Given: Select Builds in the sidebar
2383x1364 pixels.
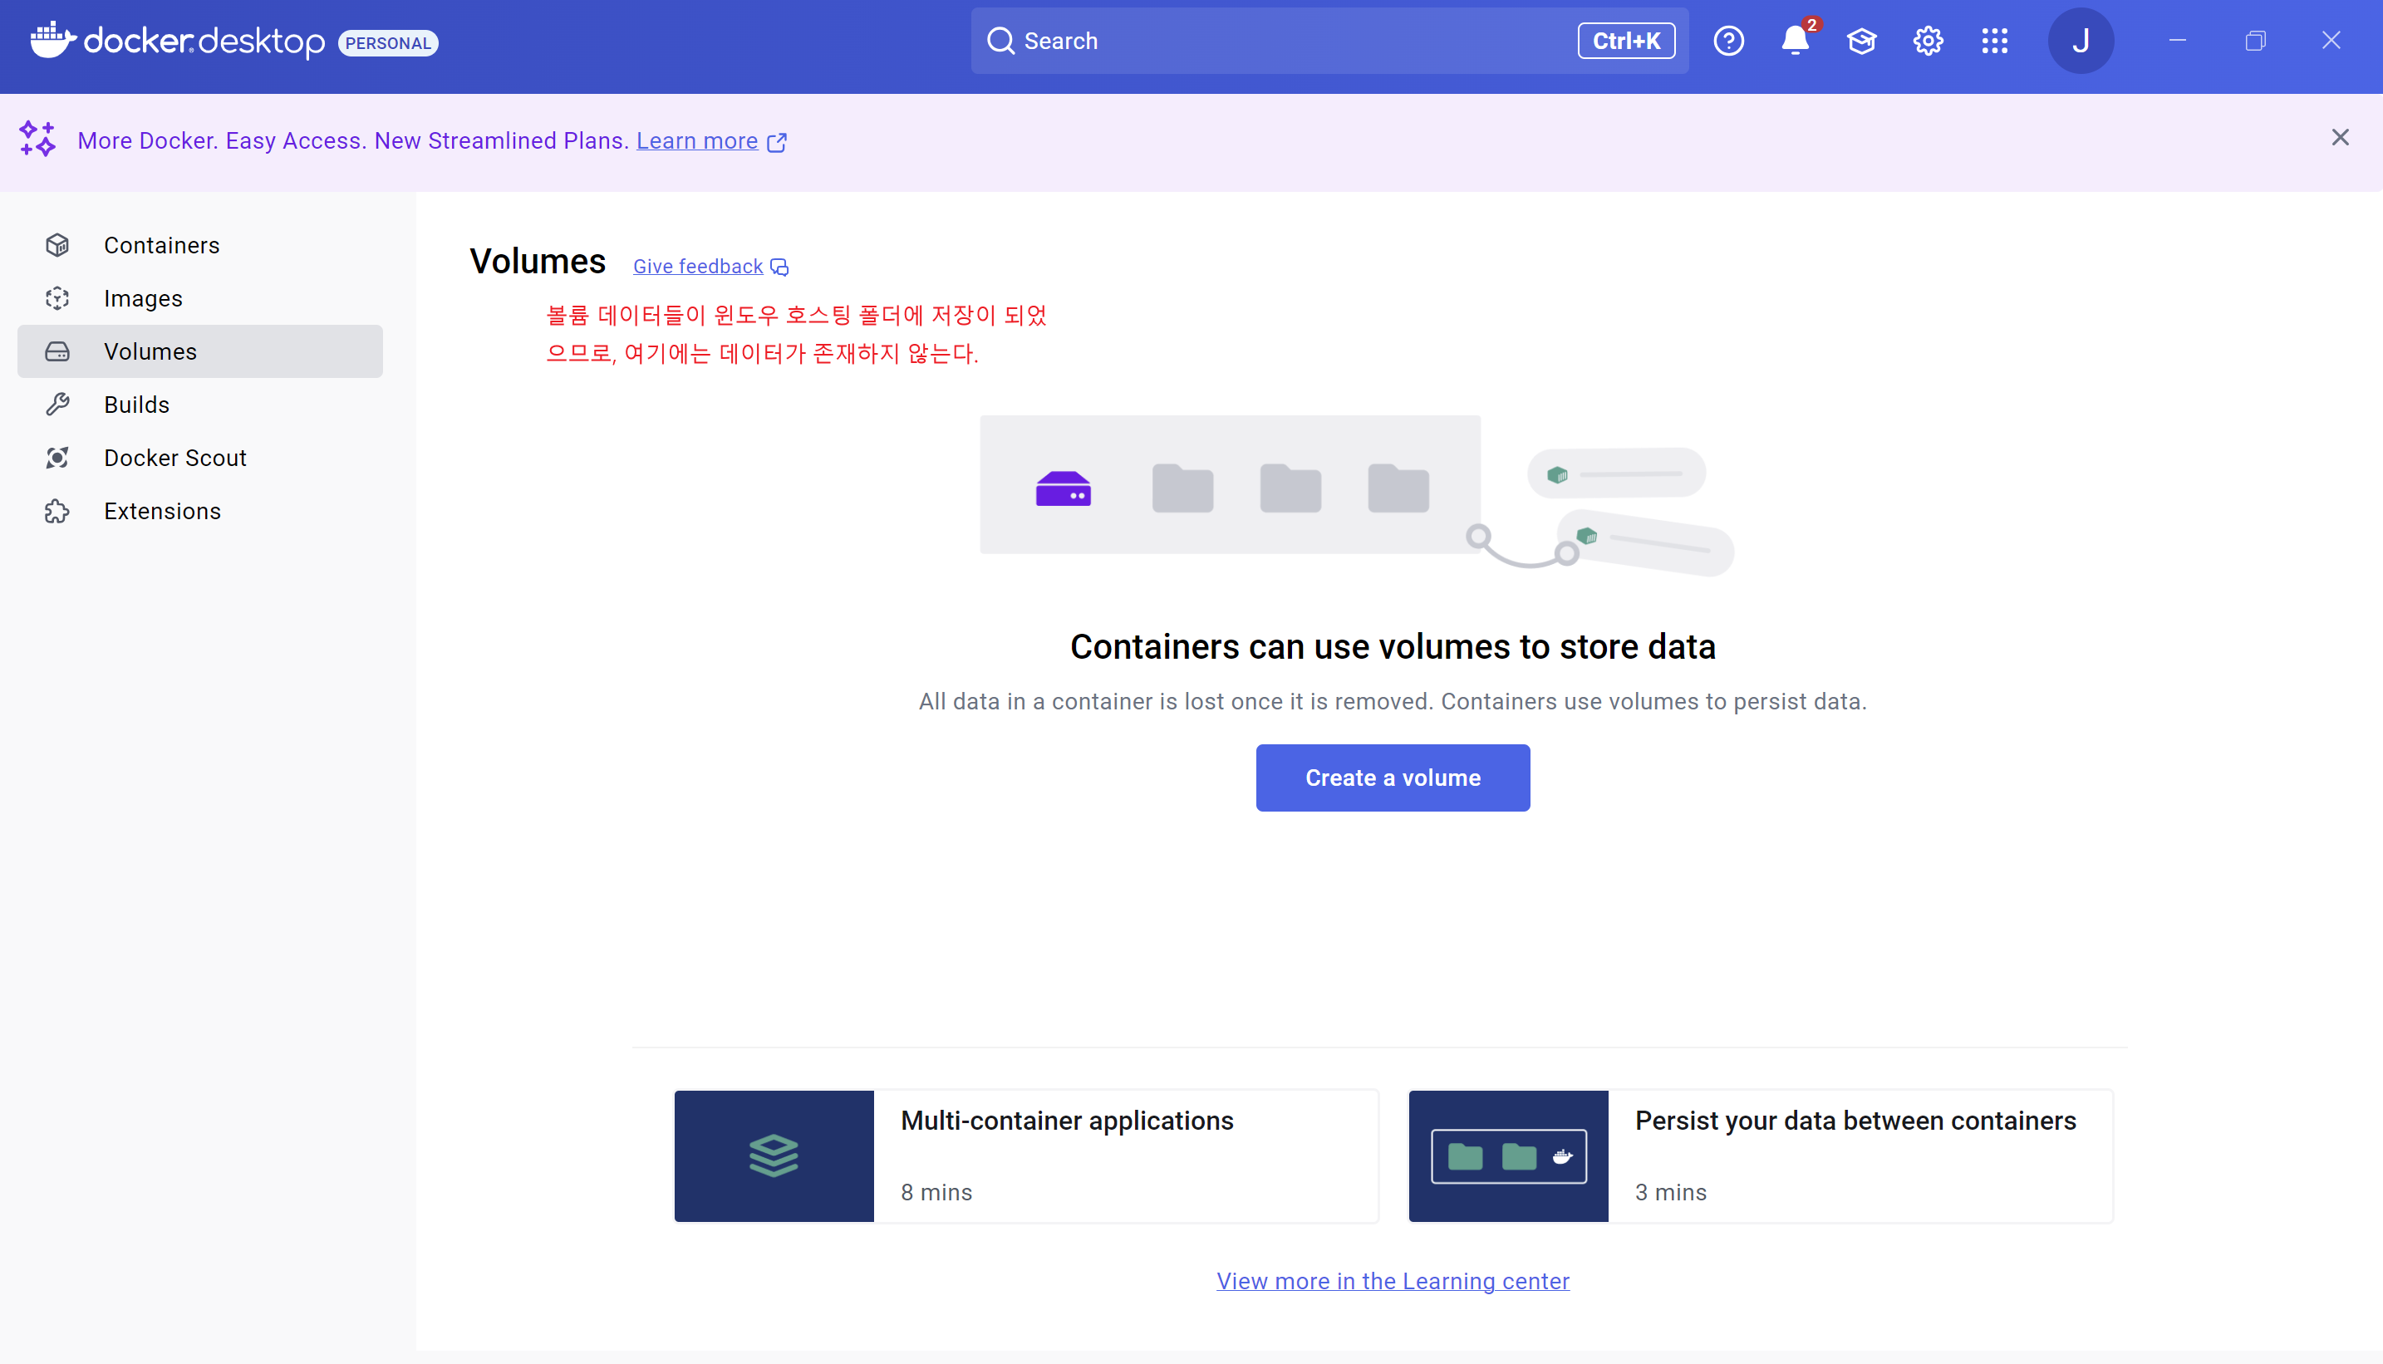Looking at the screenshot, I should click(x=136, y=405).
